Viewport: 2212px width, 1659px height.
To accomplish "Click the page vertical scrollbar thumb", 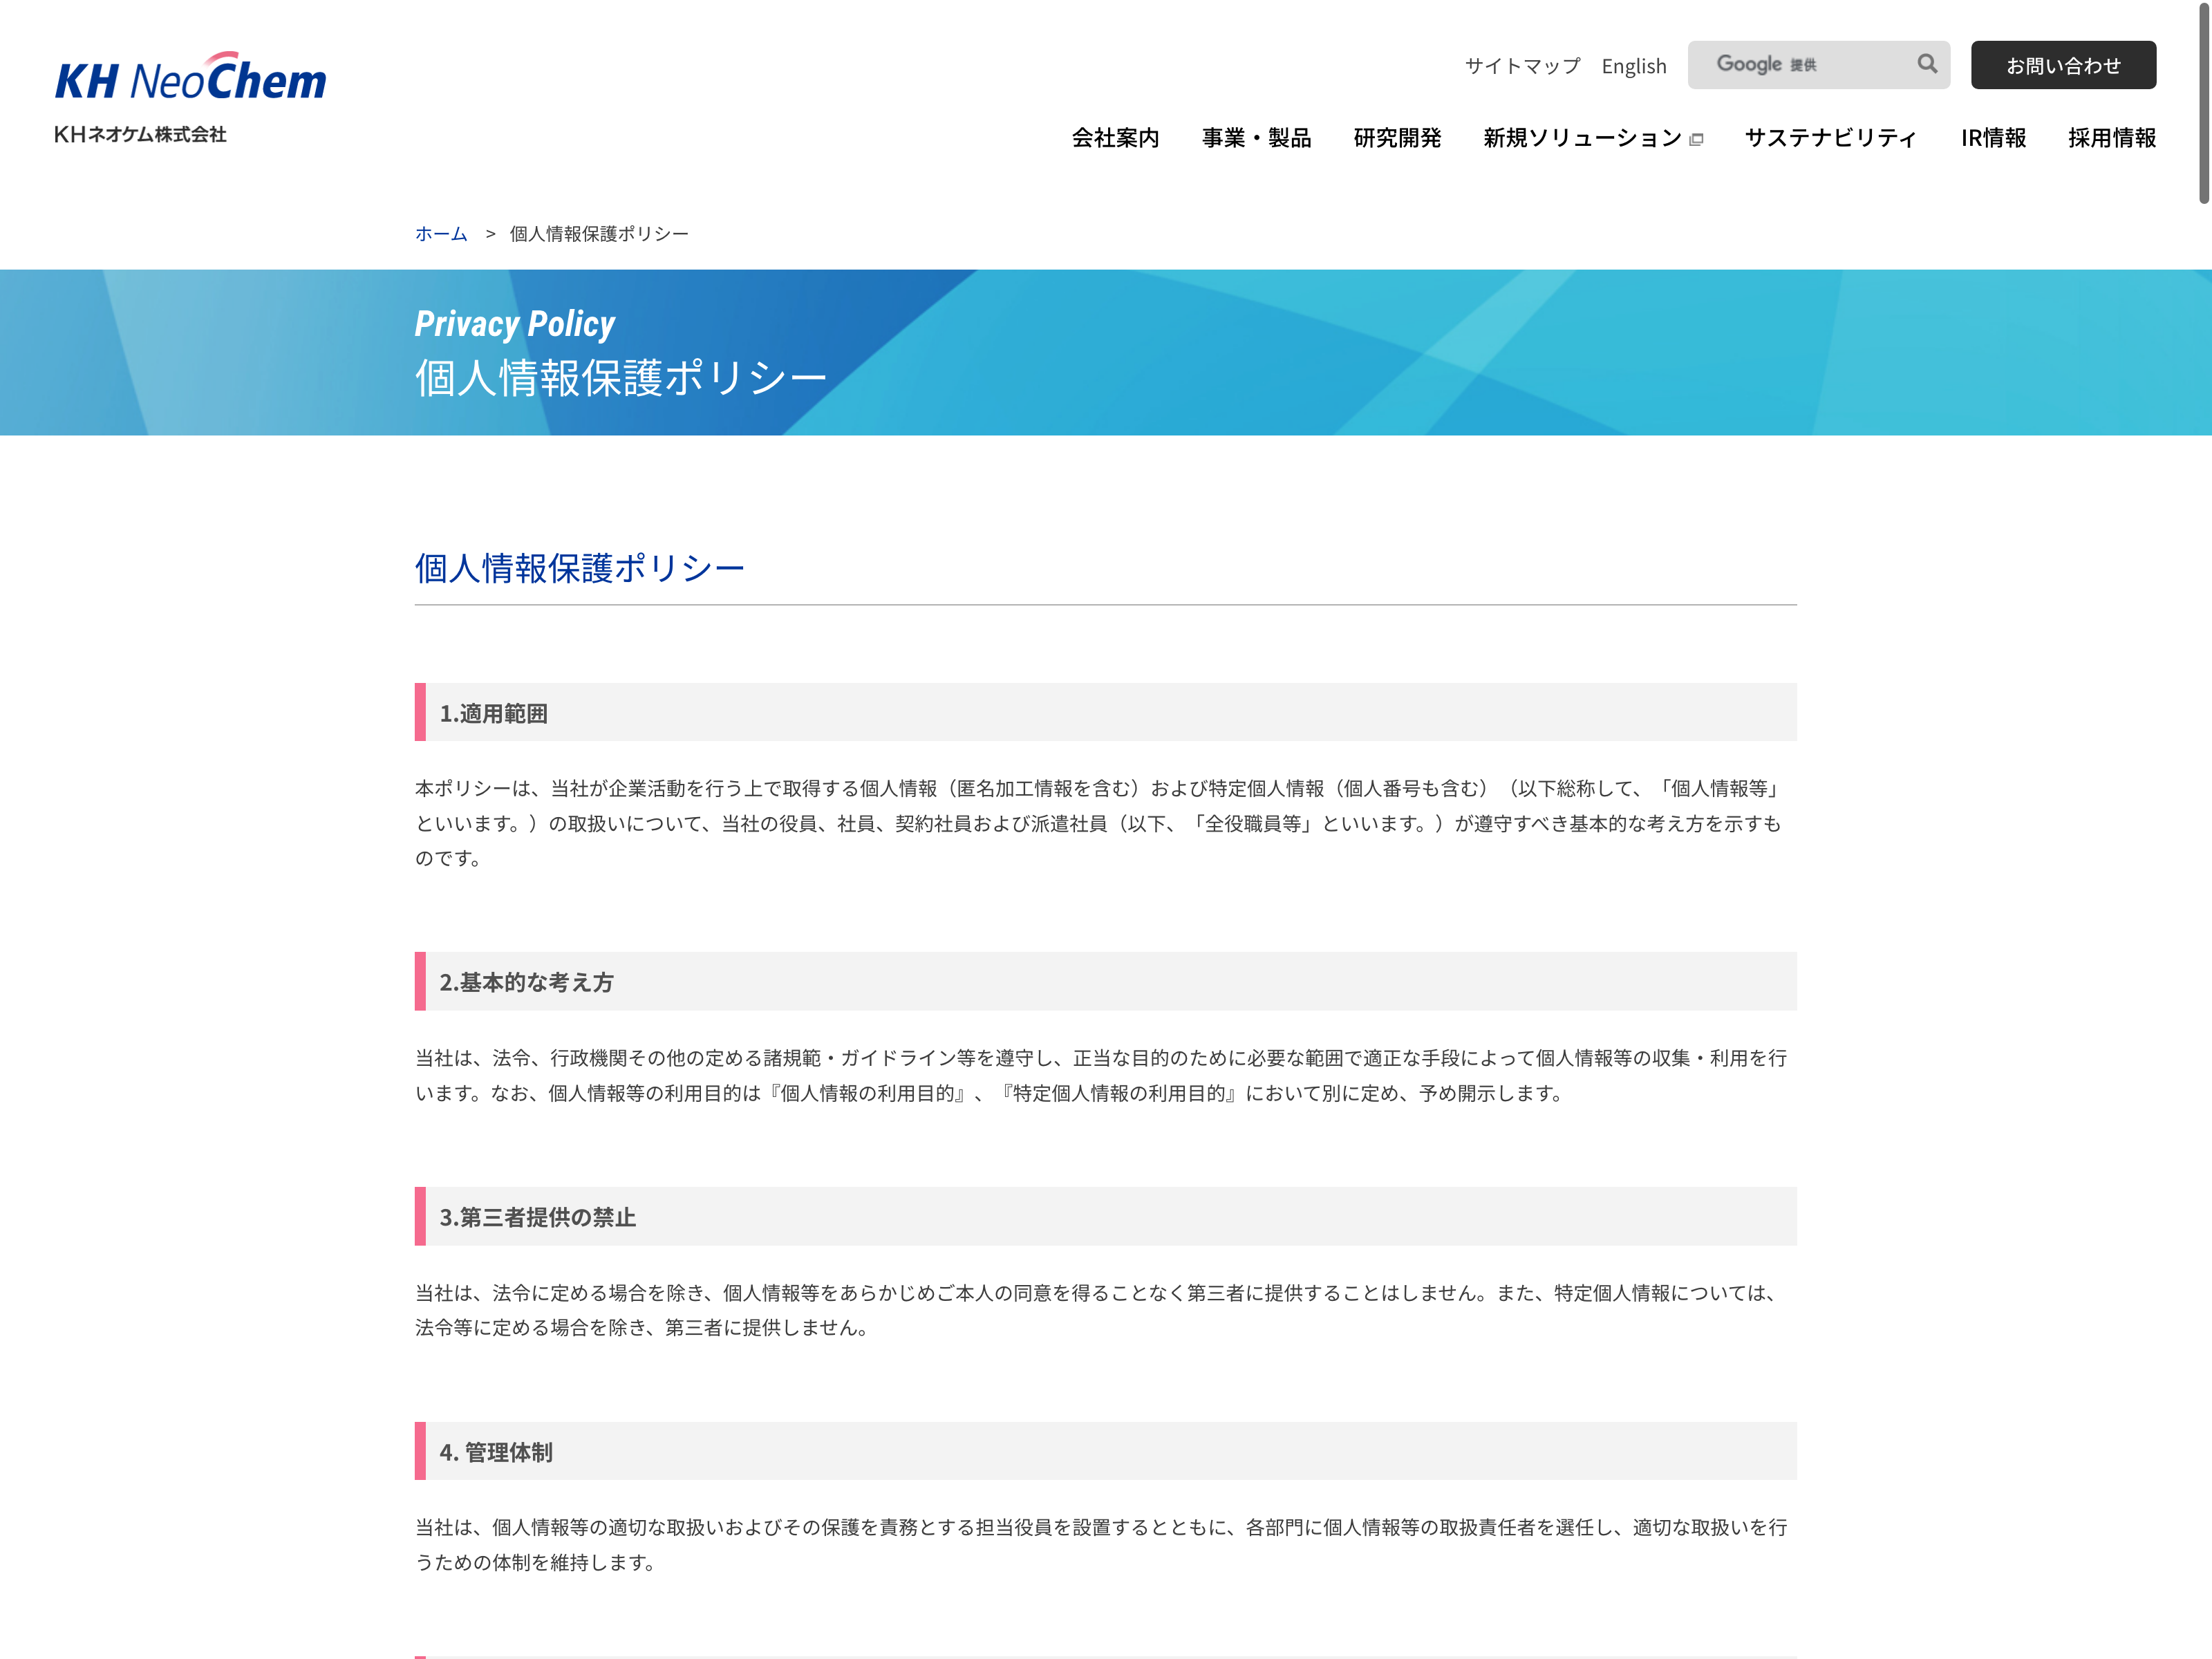I will (2203, 100).
